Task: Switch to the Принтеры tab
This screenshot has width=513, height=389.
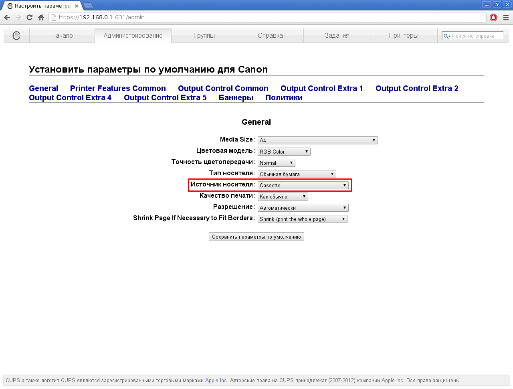Action: click(x=404, y=36)
